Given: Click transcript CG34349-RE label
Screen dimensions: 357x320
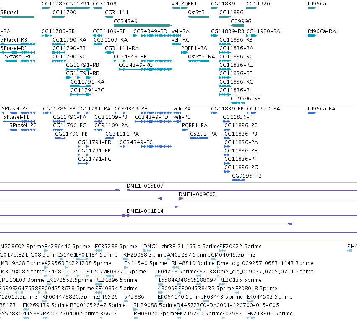Looking at the screenshot, I should pyautogui.click(x=130, y=57).
